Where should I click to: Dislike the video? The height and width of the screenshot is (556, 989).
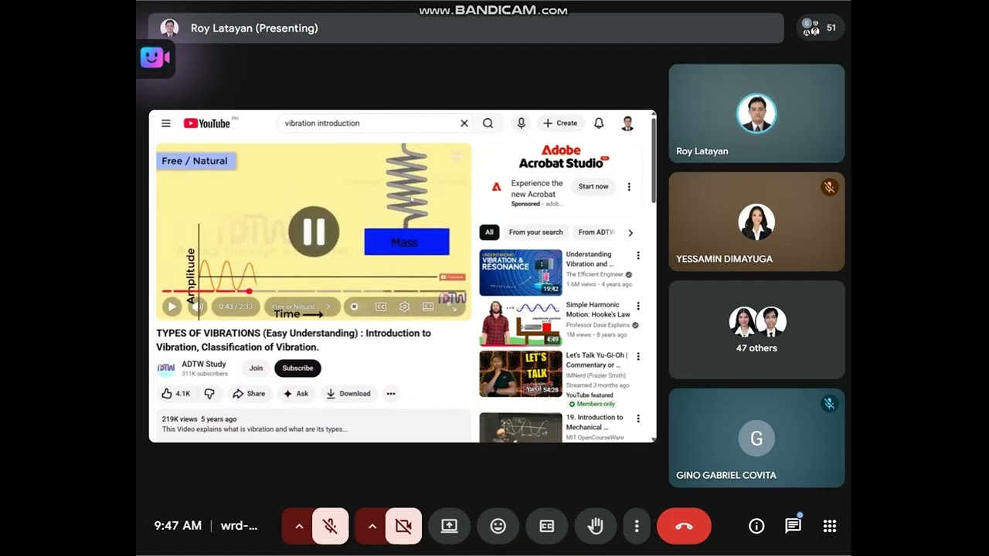(x=209, y=394)
